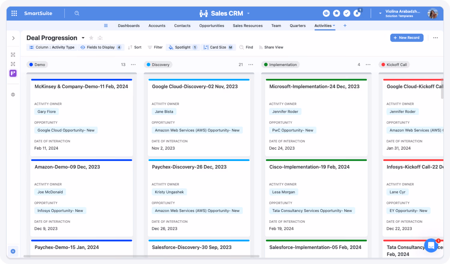Click the horizontal scrollbar at board bottom

pyautogui.click(x=141, y=256)
